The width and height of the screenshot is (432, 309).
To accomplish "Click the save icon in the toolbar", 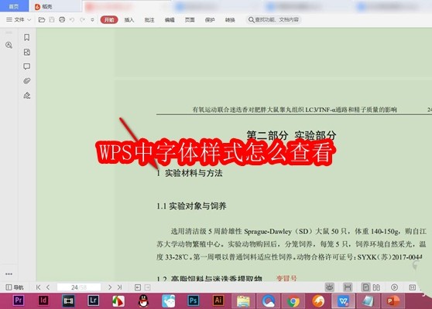I will pos(52,19).
